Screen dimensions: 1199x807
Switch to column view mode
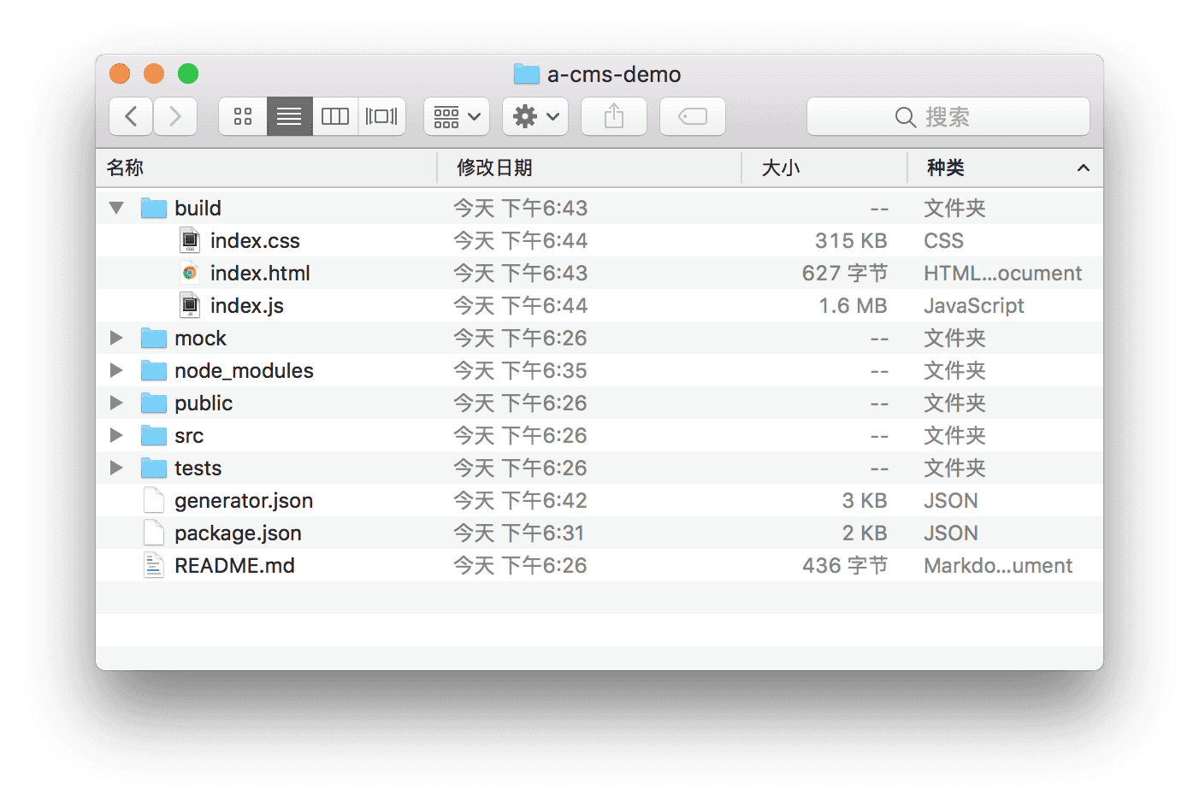click(x=335, y=116)
